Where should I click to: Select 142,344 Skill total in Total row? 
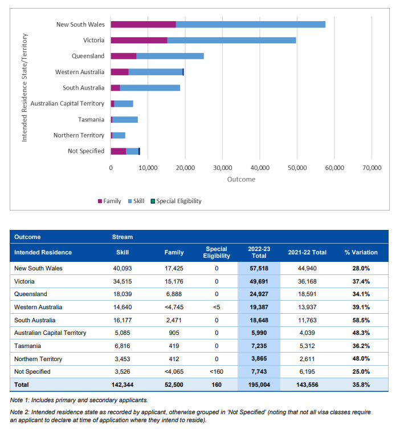tap(122, 385)
